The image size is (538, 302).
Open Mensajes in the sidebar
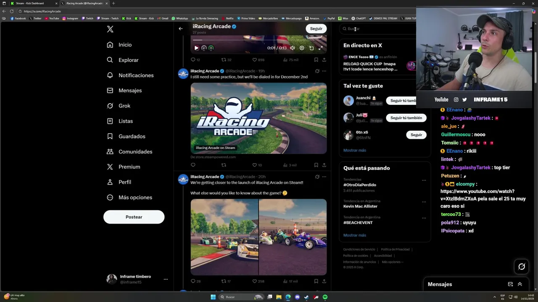click(x=124, y=91)
